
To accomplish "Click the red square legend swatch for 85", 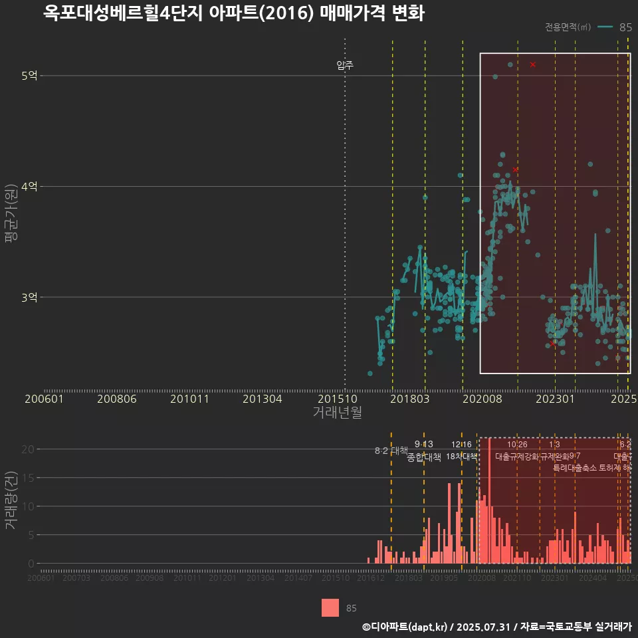I will click(x=330, y=607).
